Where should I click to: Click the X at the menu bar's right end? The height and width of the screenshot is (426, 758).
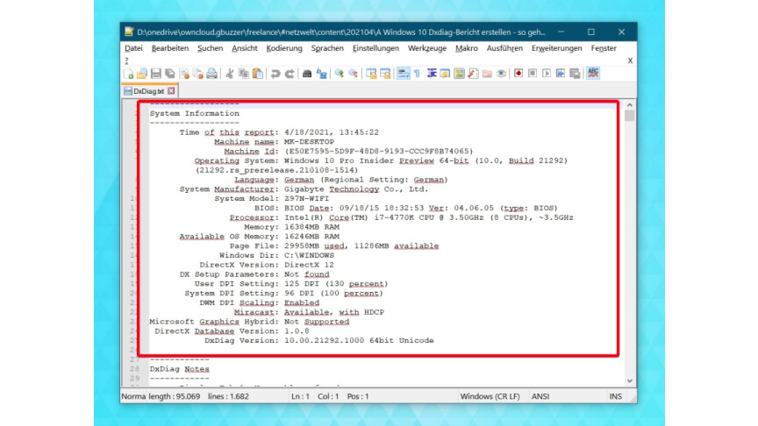coord(630,60)
